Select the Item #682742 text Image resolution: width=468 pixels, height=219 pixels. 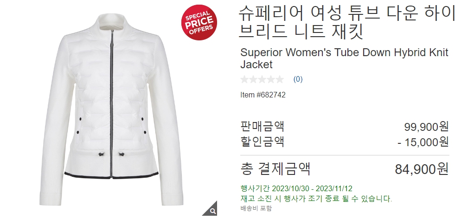[x=263, y=95]
